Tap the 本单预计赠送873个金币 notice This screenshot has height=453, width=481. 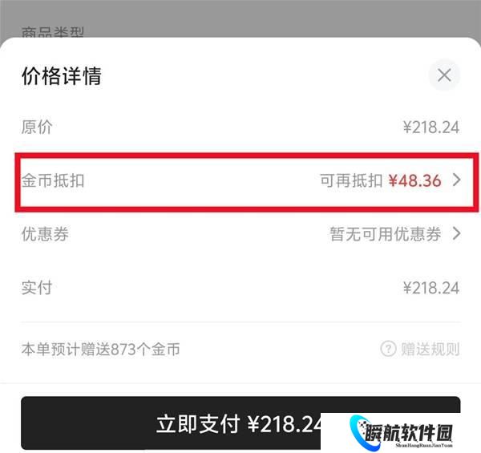coord(101,349)
